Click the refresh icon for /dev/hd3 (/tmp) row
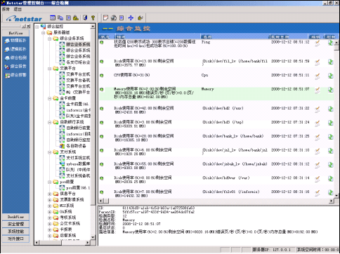Image resolution: width=340 pixels, height=254 pixels. pyautogui.click(x=330, y=123)
